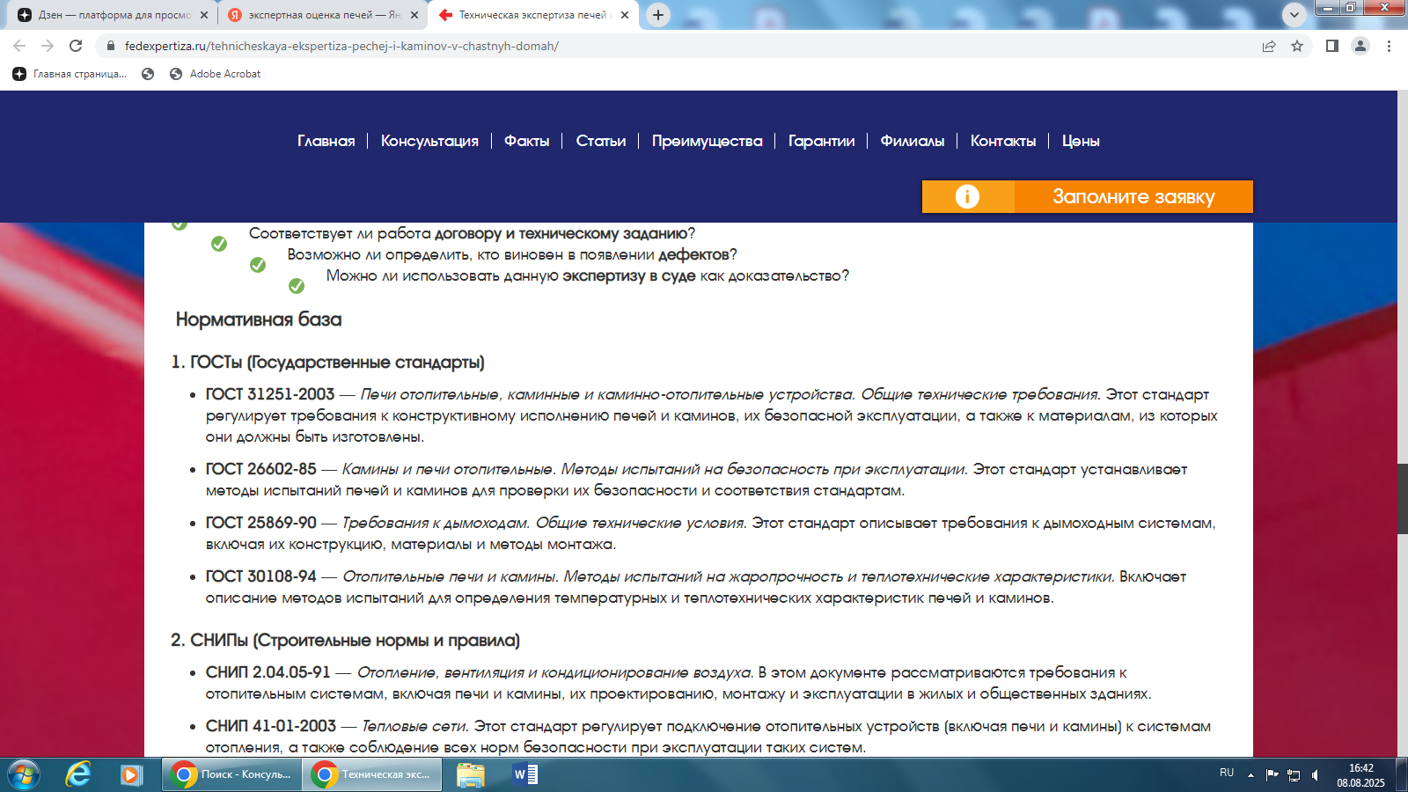Open the Chrome profile avatar icon
The image size is (1408, 792).
click(1360, 46)
